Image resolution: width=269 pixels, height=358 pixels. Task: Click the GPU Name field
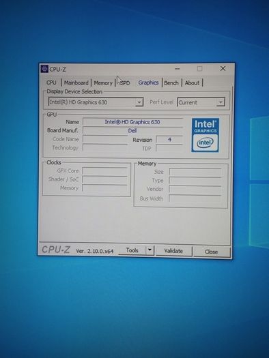click(132, 122)
